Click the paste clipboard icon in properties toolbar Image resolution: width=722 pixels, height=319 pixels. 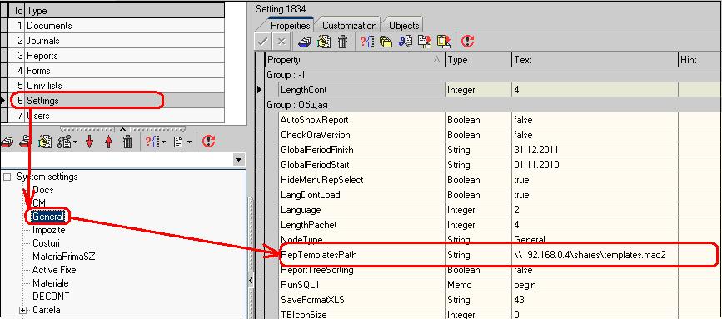(x=443, y=42)
